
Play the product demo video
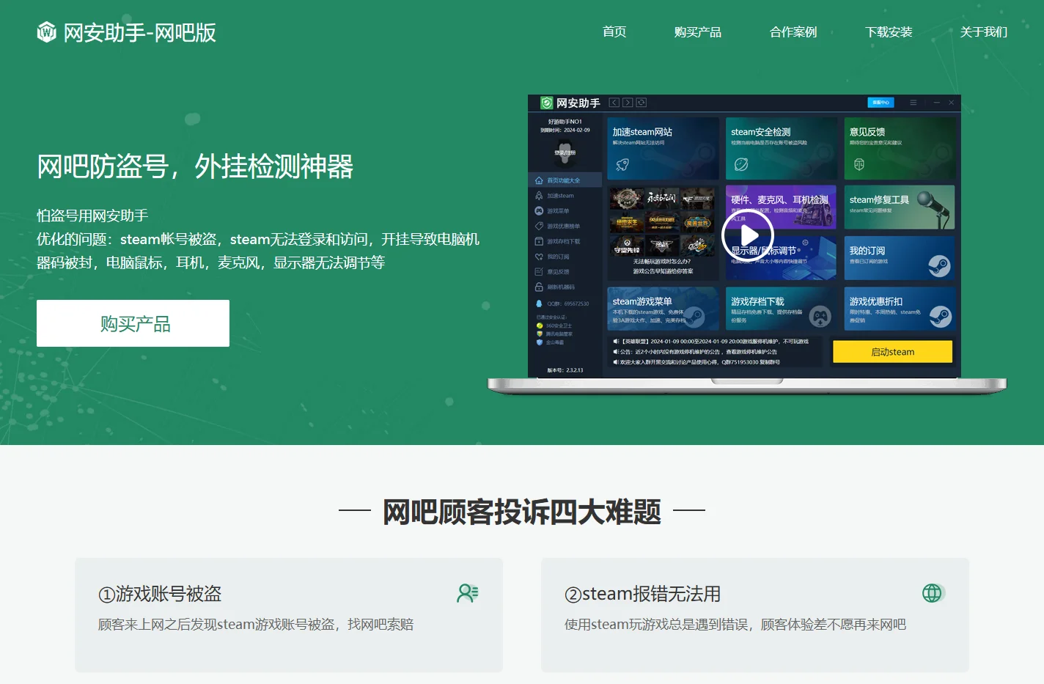click(x=748, y=235)
